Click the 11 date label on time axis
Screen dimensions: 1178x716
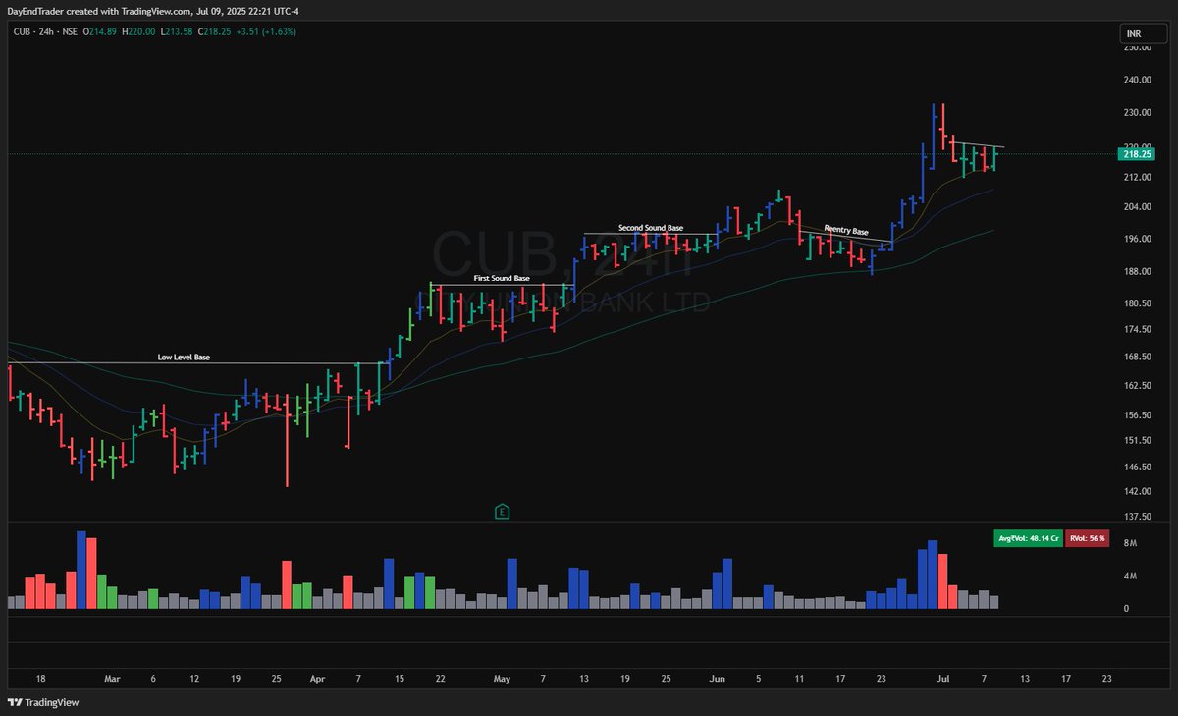800,679
